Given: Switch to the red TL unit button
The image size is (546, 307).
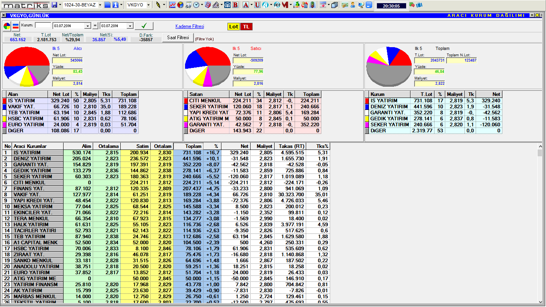Looking at the screenshot, I should [247, 26].
